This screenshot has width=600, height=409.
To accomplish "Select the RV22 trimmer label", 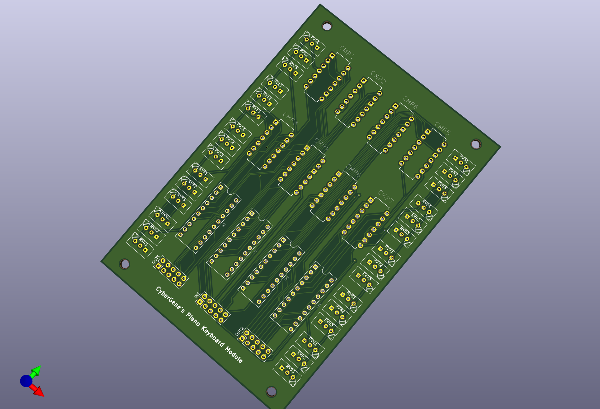I will point(230,140).
